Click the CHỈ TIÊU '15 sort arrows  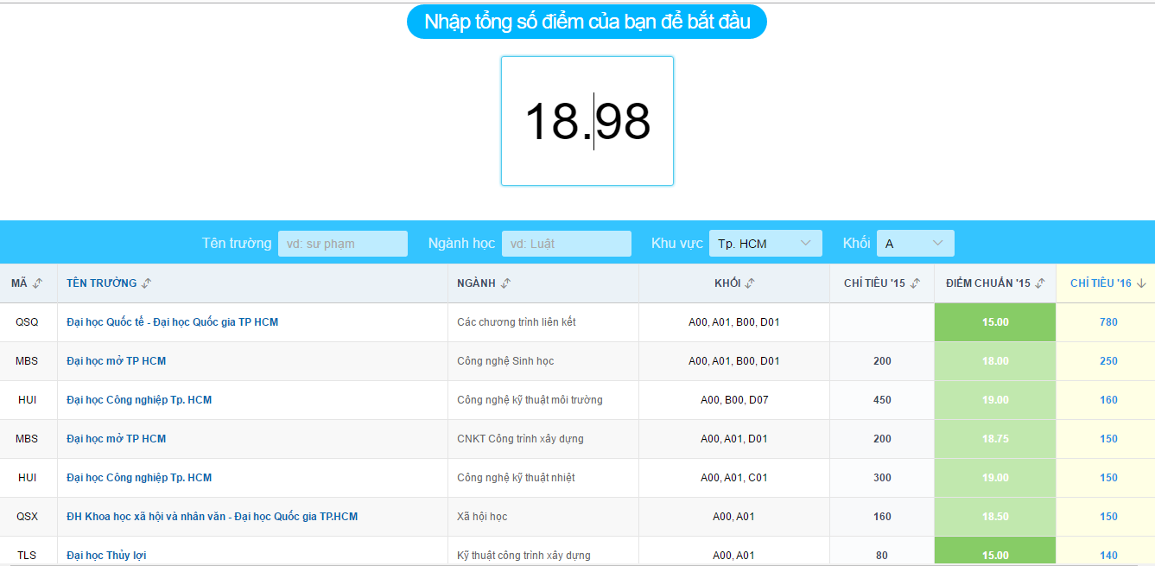tap(917, 283)
